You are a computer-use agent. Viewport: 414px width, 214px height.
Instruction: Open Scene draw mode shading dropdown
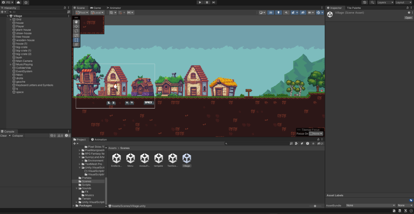(262, 13)
